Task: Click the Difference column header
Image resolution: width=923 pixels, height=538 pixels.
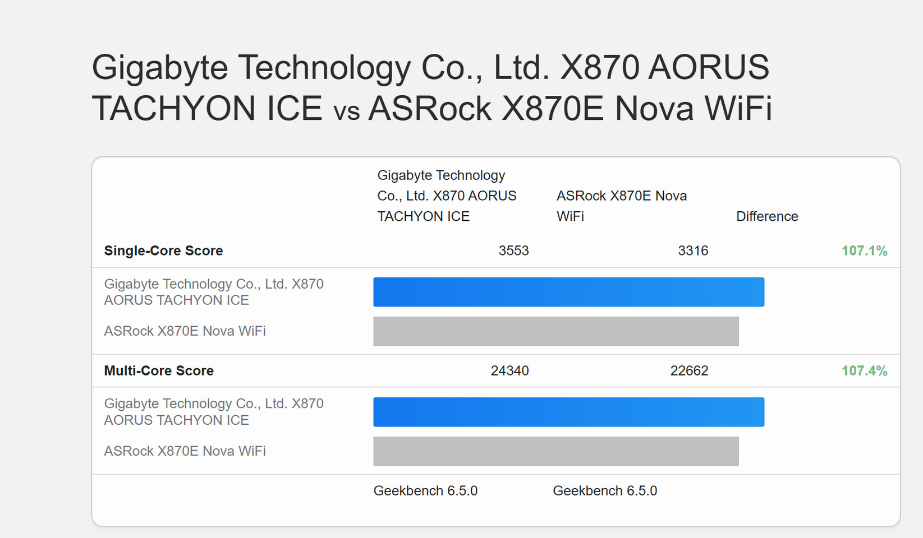Action: point(766,216)
